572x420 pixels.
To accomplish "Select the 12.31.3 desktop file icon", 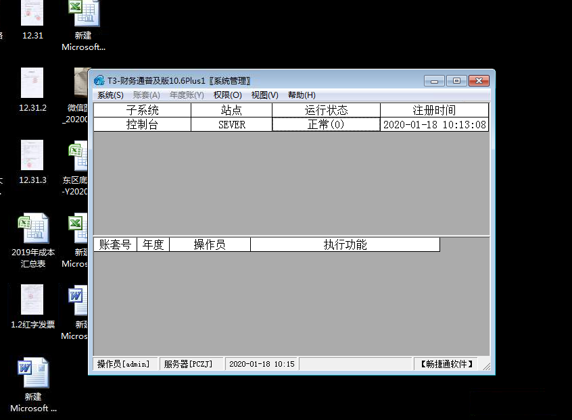I will tap(32, 162).
